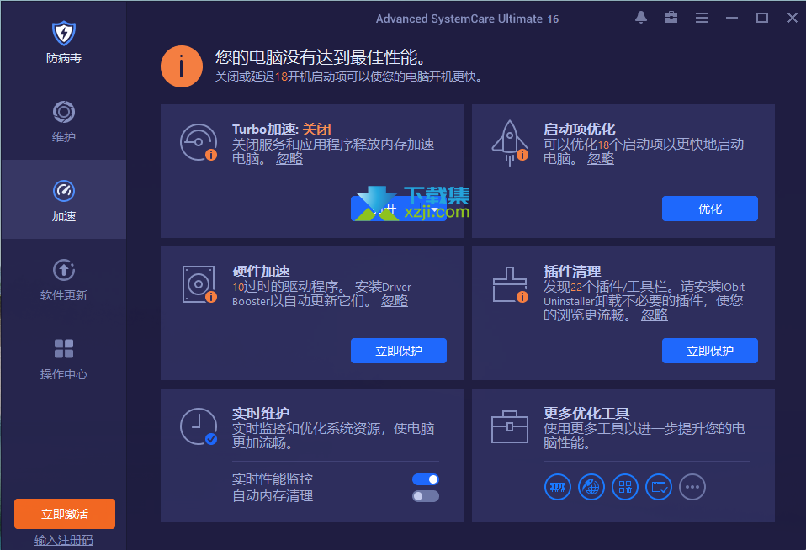Open the 输入注册码 enter license link
Viewport: 806px width, 550px height.
coord(64,540)
